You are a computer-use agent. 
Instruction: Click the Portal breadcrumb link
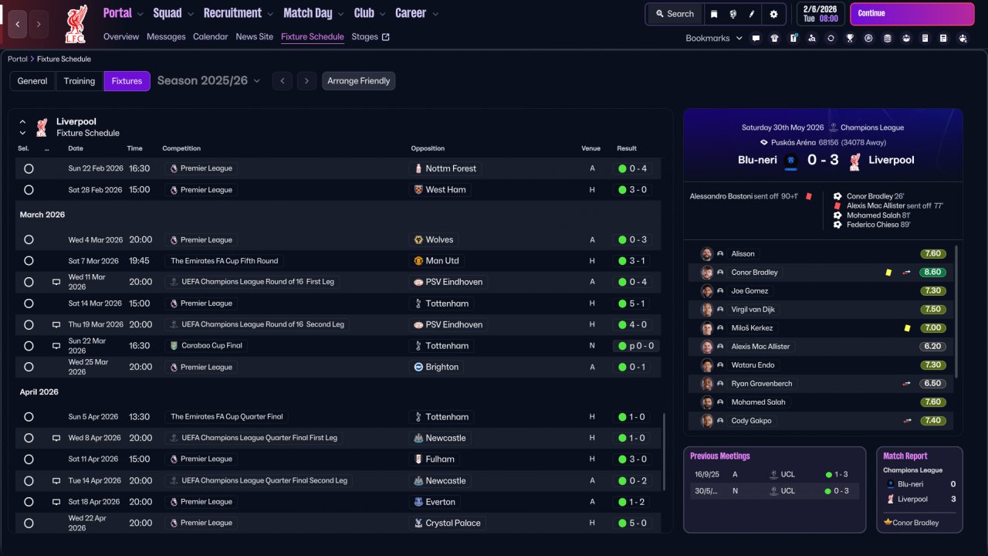(x=18, y=59)
